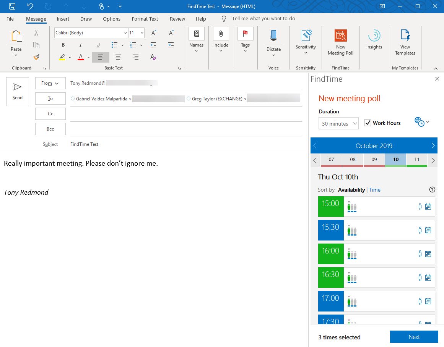Open the time zone picker in FindTime
Image resolution: width=444 pixels, height=347 pixels.
click(422, 122)
